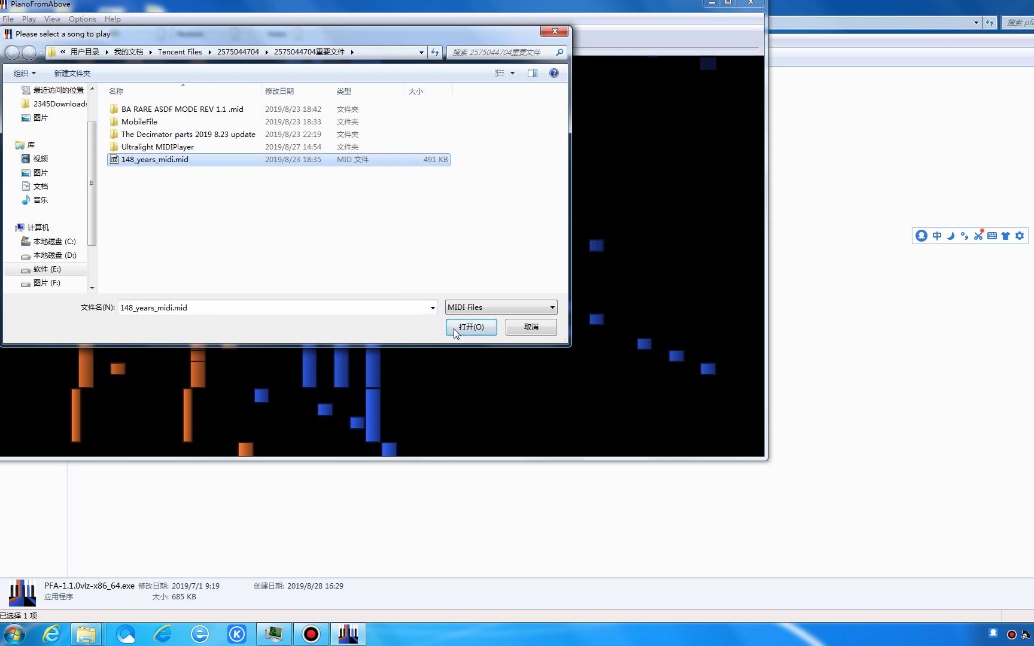Switch to PianoFromAbove in the taskbar

point(348,634)
